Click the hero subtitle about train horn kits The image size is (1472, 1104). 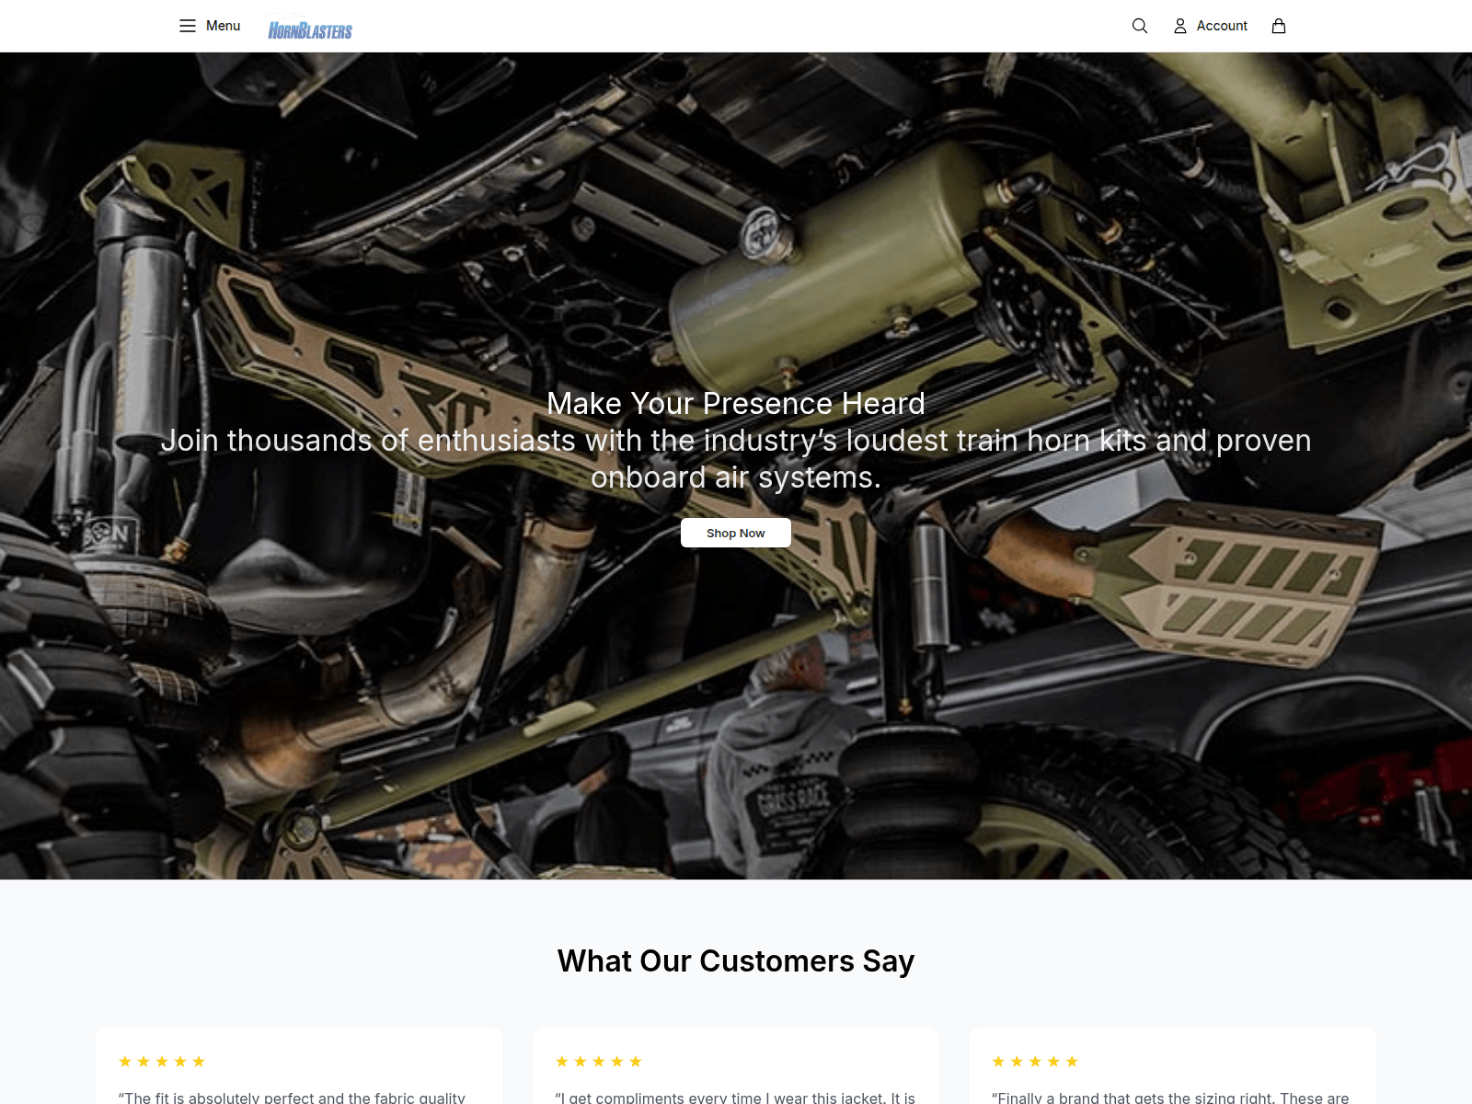736,458
